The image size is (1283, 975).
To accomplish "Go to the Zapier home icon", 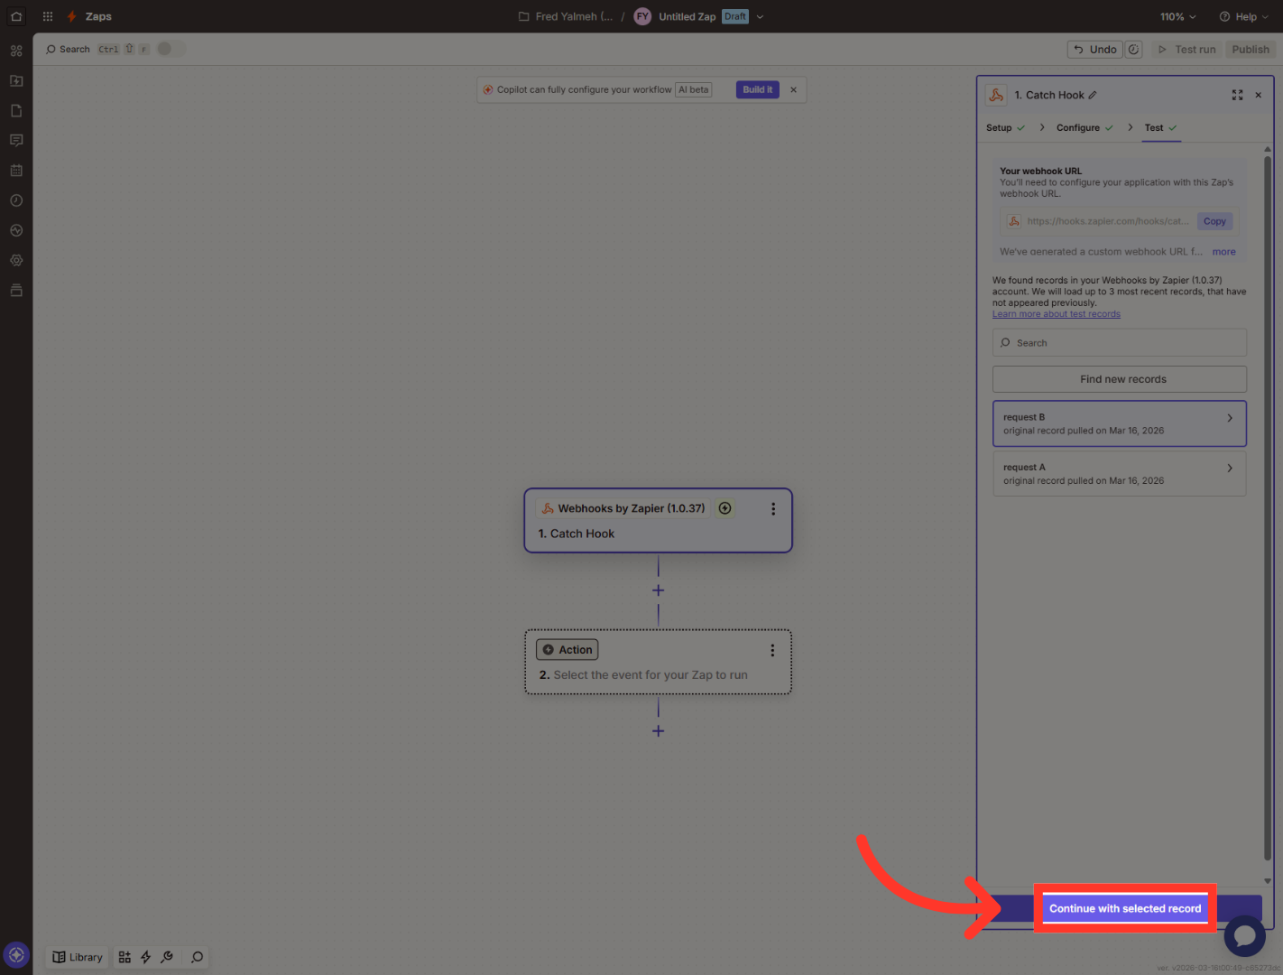I will [16, 16].
